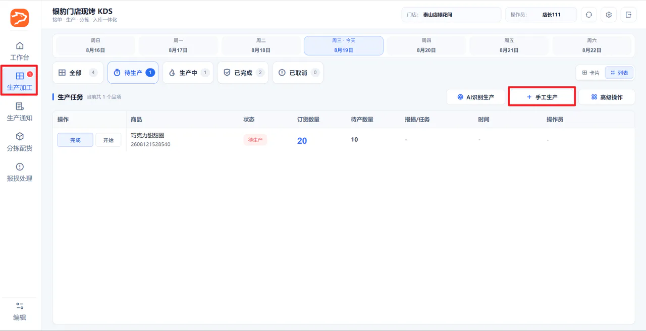
Task: Click the 门店 泰山店裱花间 field
Action: pos(451,15)
